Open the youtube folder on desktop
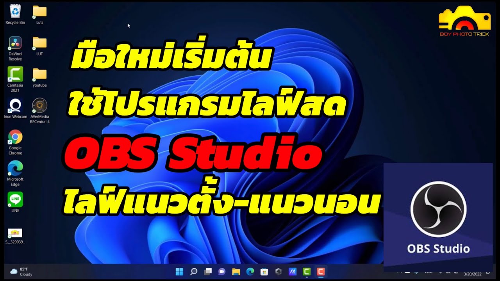Screen dimensions: 500x281 click(39, 77)
